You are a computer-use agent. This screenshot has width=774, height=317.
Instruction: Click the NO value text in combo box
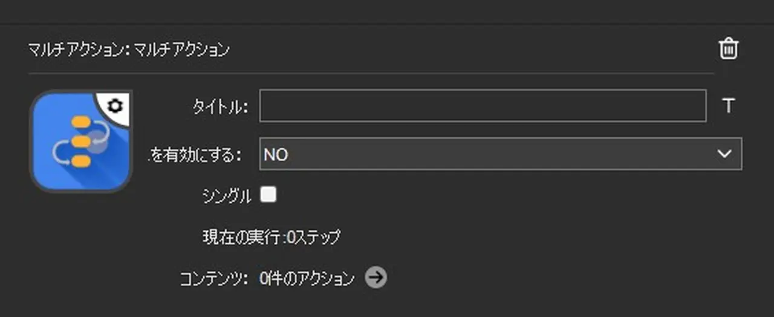276,155
